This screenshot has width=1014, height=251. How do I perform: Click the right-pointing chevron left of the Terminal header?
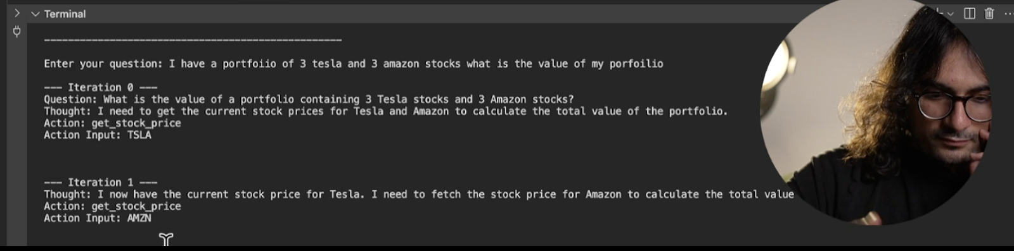(17, 13)
